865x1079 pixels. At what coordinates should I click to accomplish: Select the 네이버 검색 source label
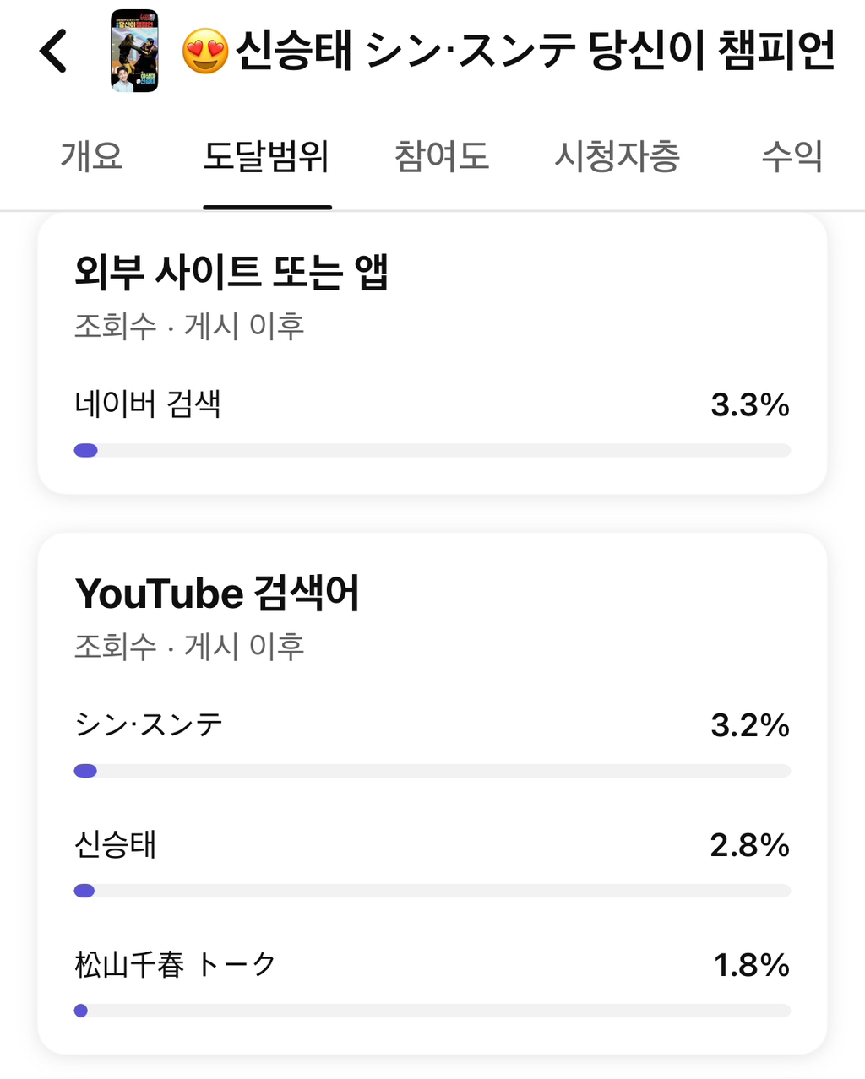coord(148,404)
